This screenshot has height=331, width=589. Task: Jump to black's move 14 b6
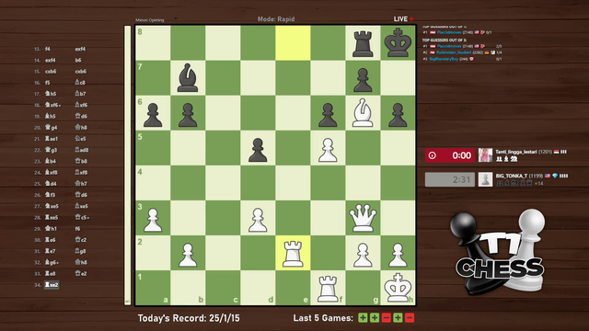point(77,60)
